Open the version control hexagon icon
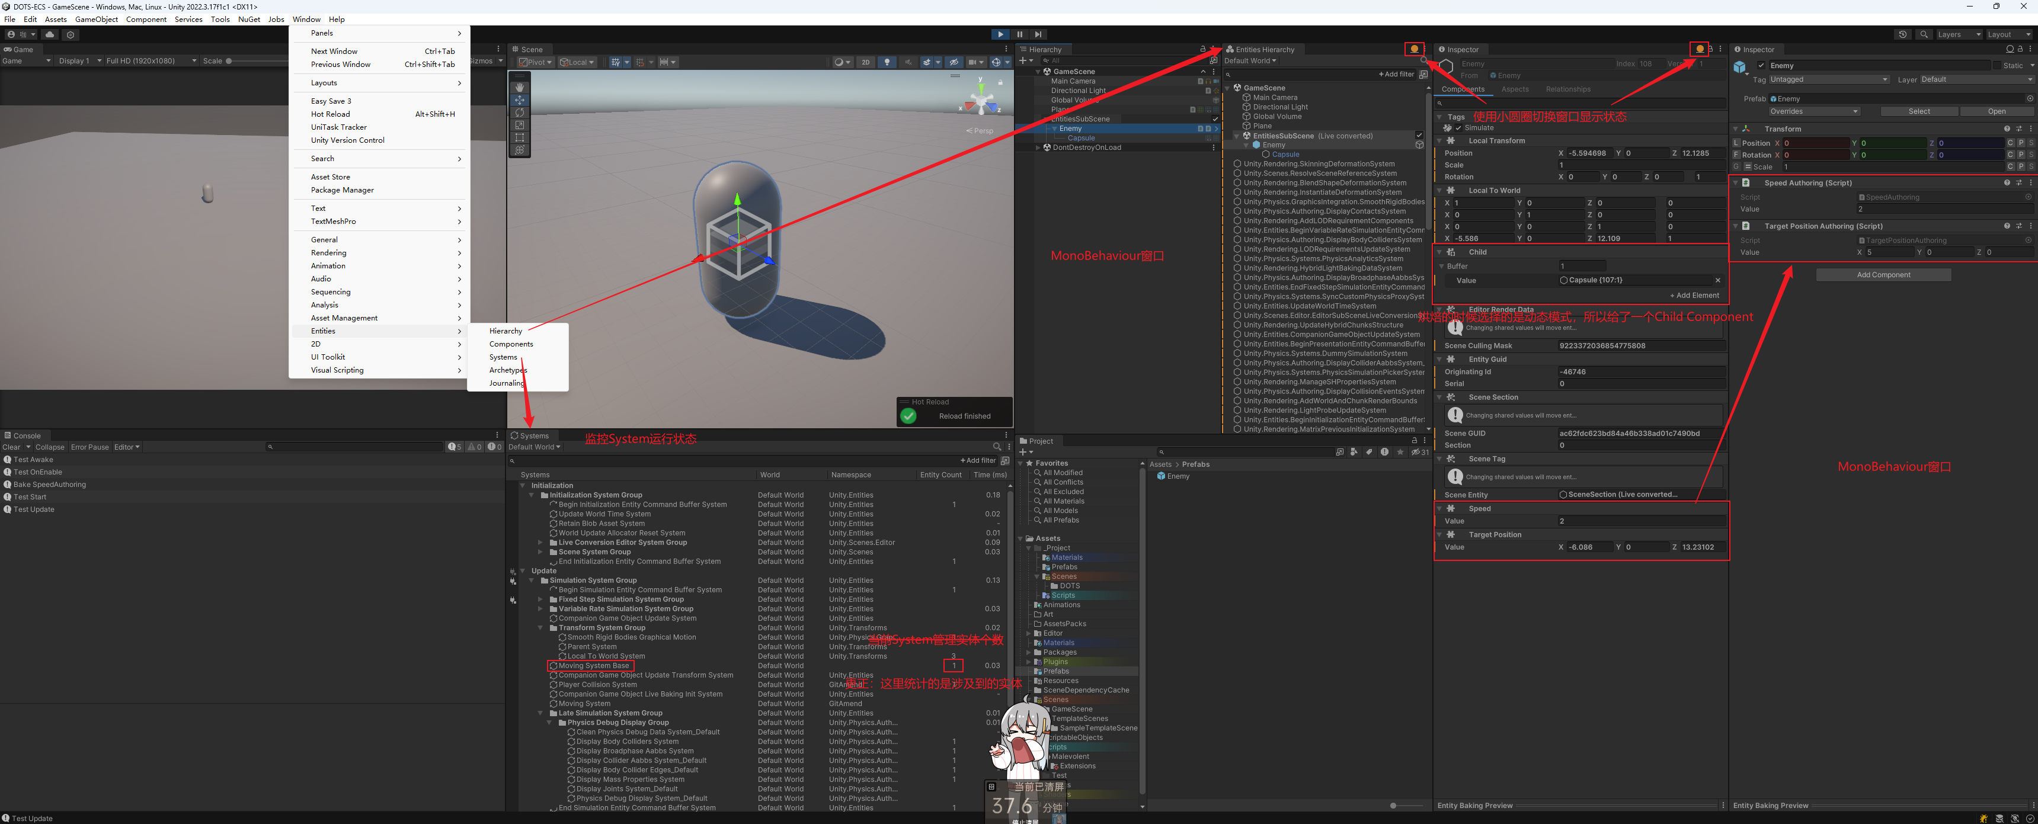2038x824 pixels. 71,35
